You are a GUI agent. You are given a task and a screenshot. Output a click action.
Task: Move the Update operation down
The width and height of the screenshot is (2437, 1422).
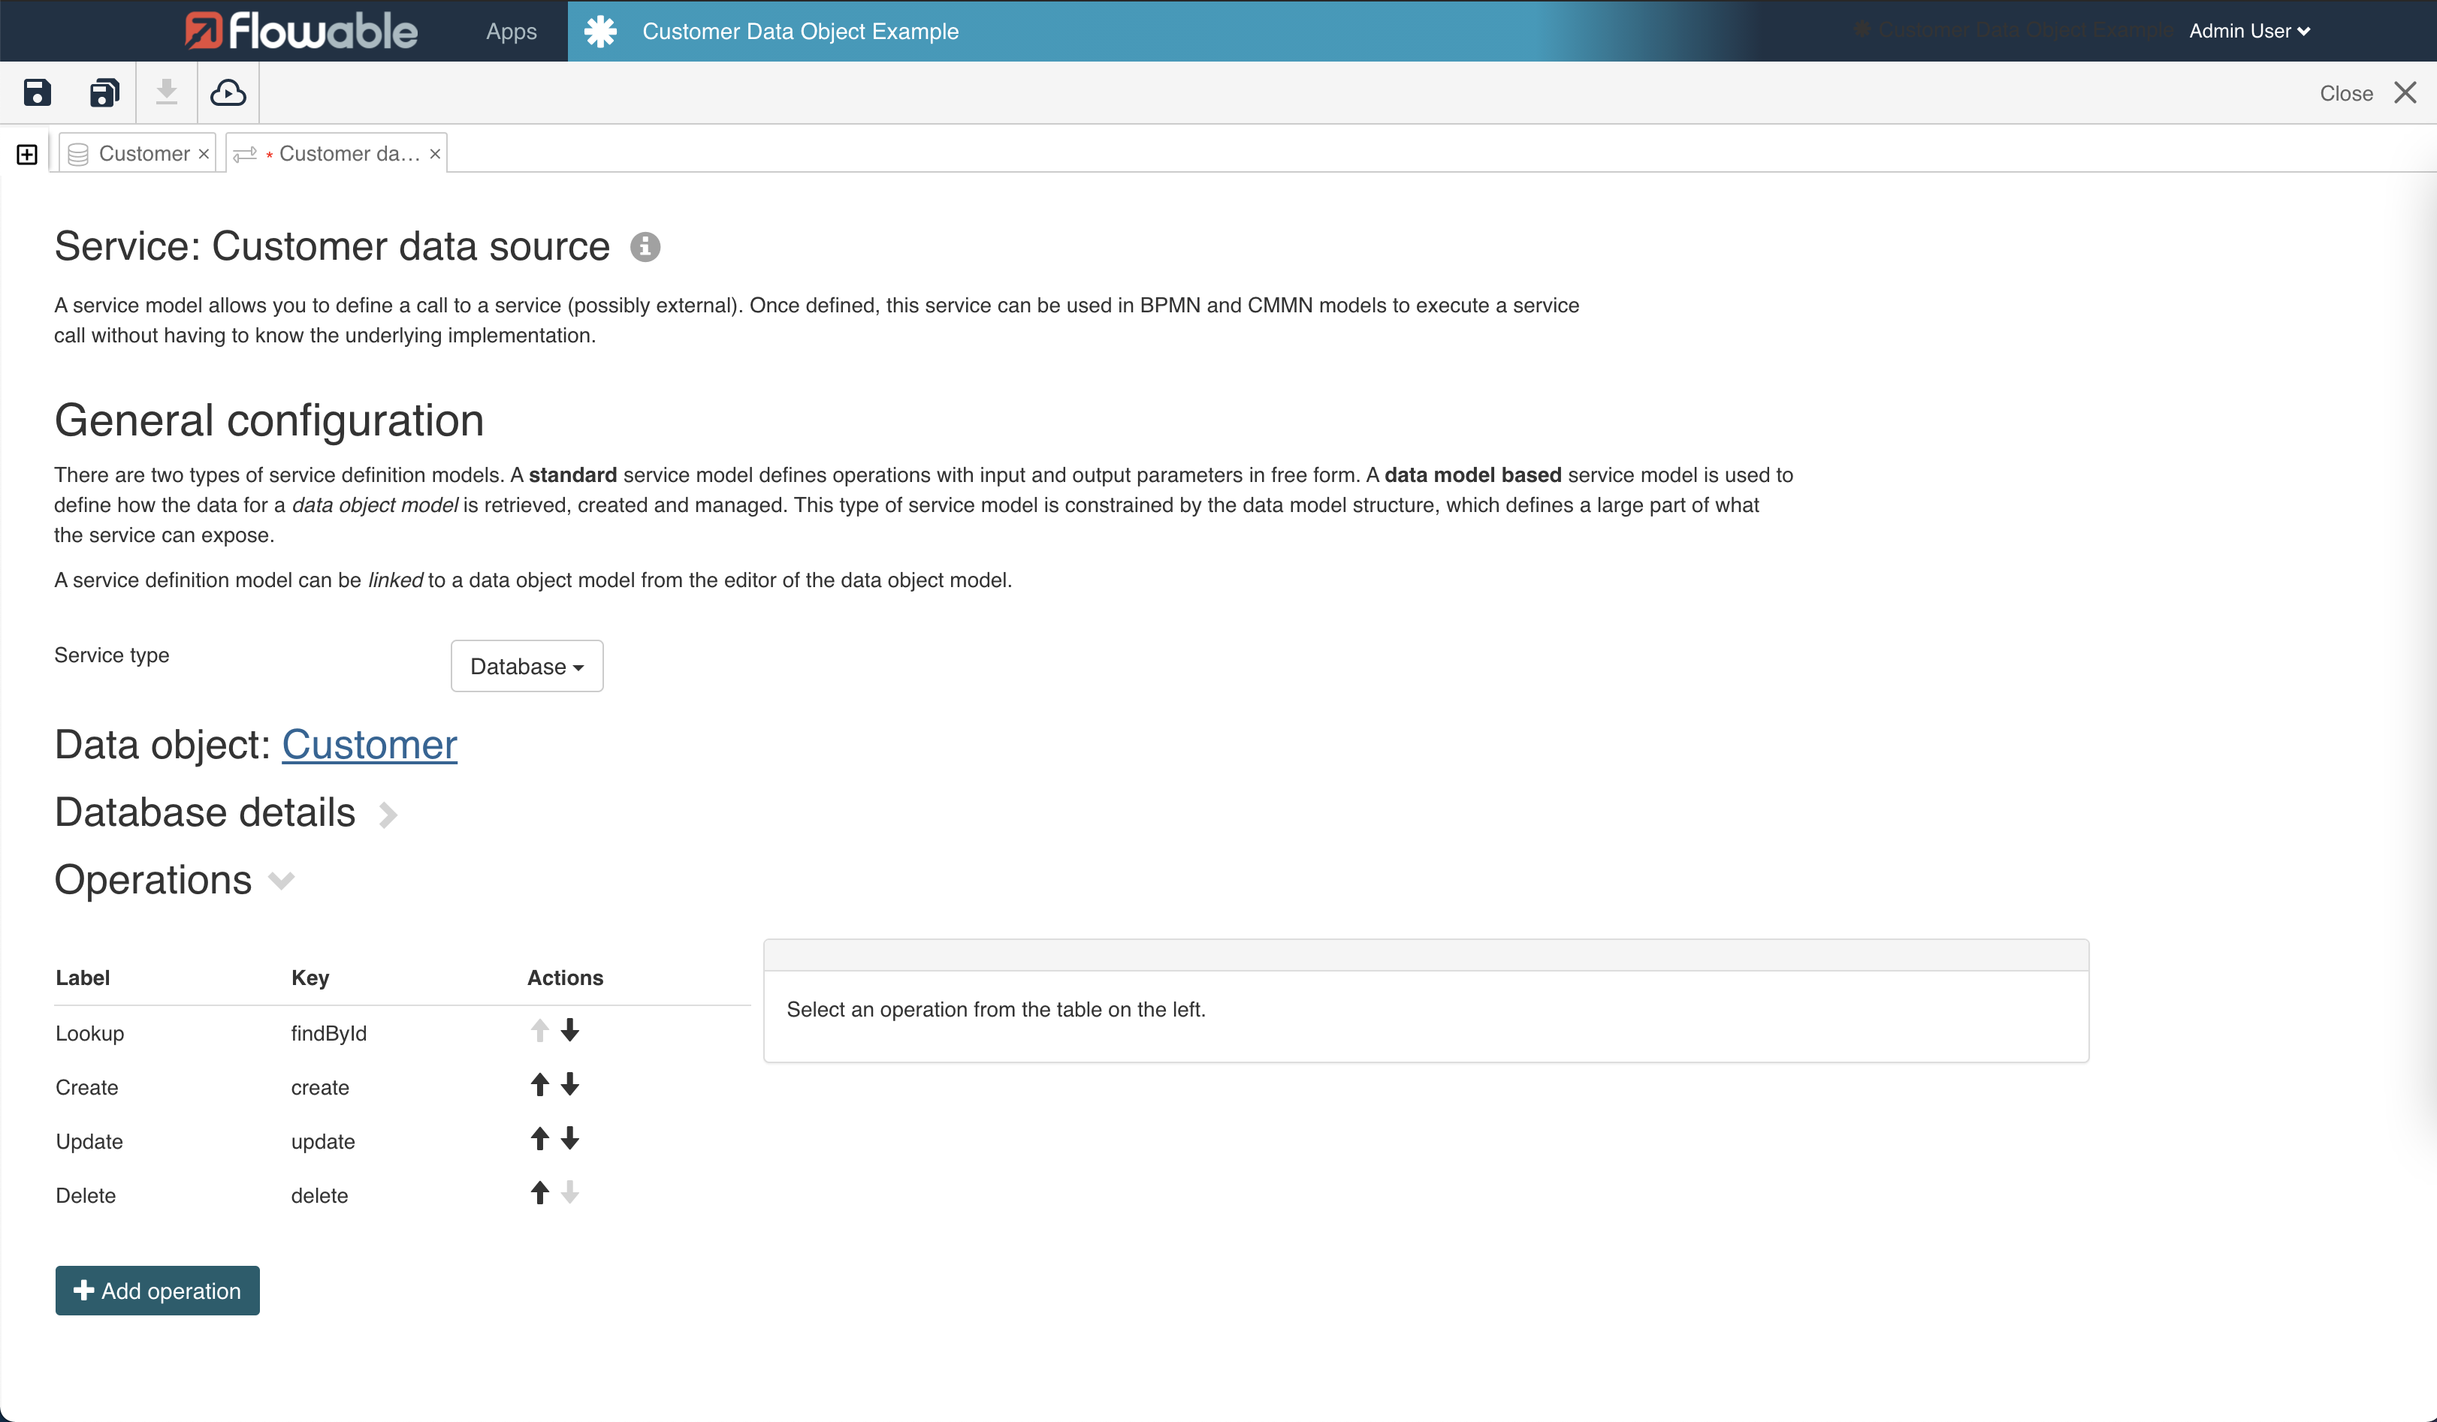(569, 1139)
